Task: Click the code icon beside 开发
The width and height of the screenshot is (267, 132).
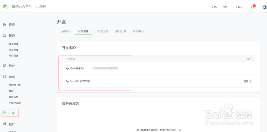Action: 5,113
